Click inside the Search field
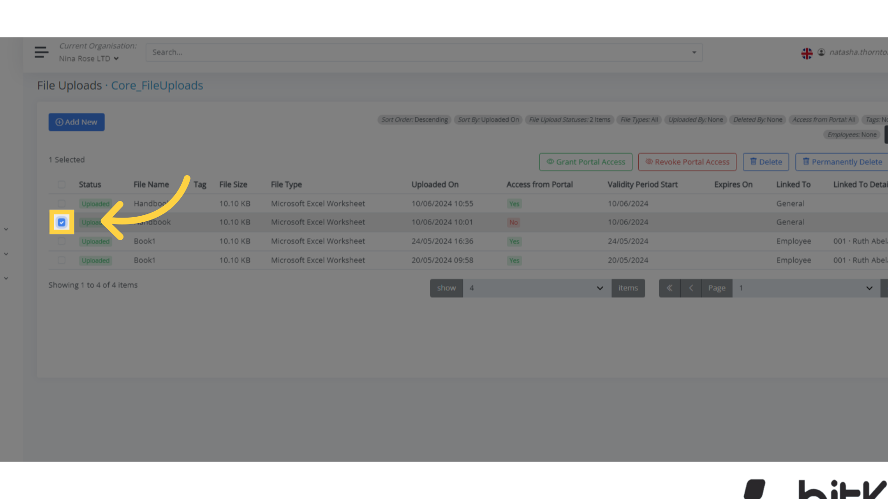The width and height of the screenshot is (888, 499). 416,52
